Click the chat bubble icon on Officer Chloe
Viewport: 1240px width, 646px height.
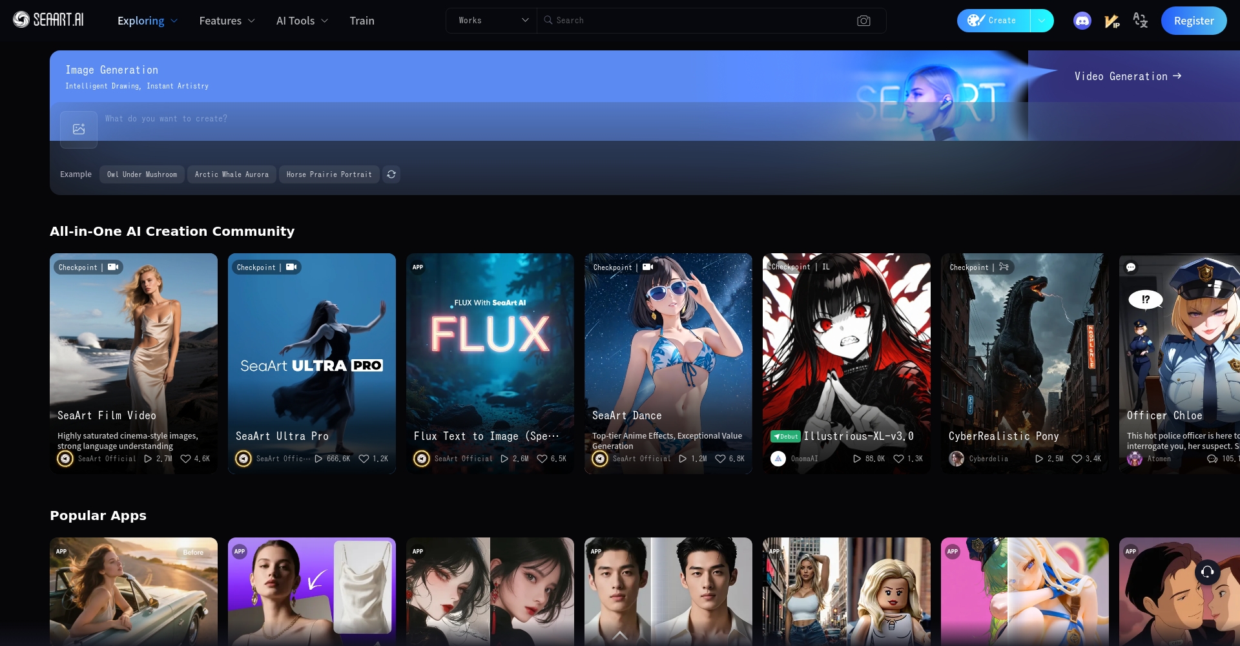1131,267
